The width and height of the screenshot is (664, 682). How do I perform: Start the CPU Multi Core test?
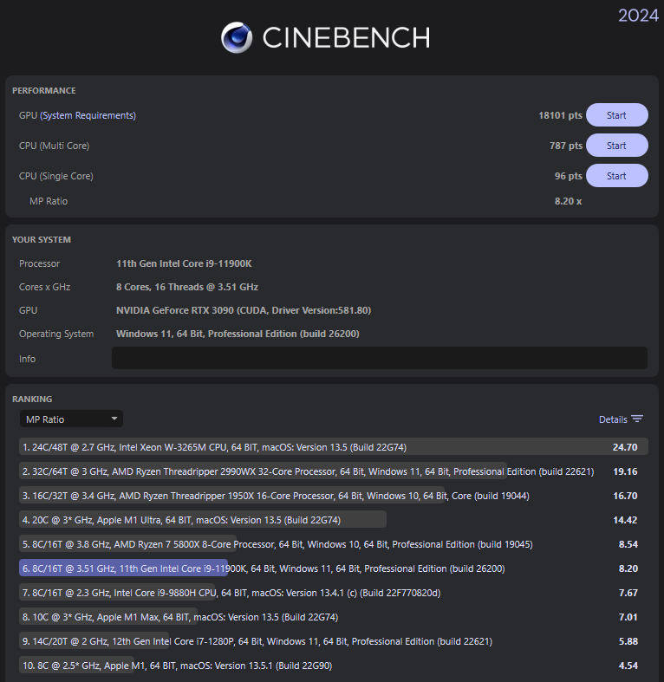[x=616, y=146]
